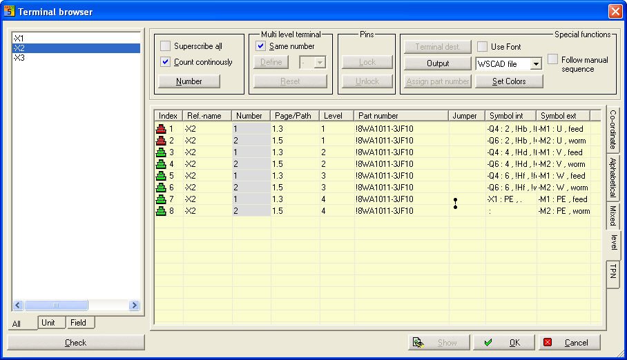Click the Number column header
This screenshot has width=627, height=360.
click(251, 116)
